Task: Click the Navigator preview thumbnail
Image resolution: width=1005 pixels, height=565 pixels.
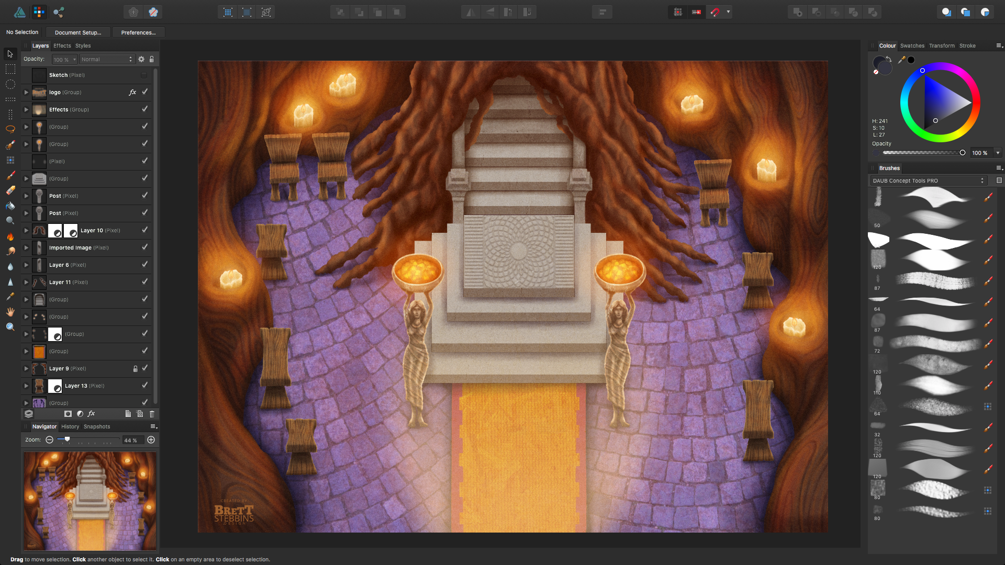Action: pos(90,501)
